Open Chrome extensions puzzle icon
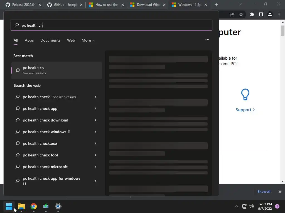 pos(252,14)
